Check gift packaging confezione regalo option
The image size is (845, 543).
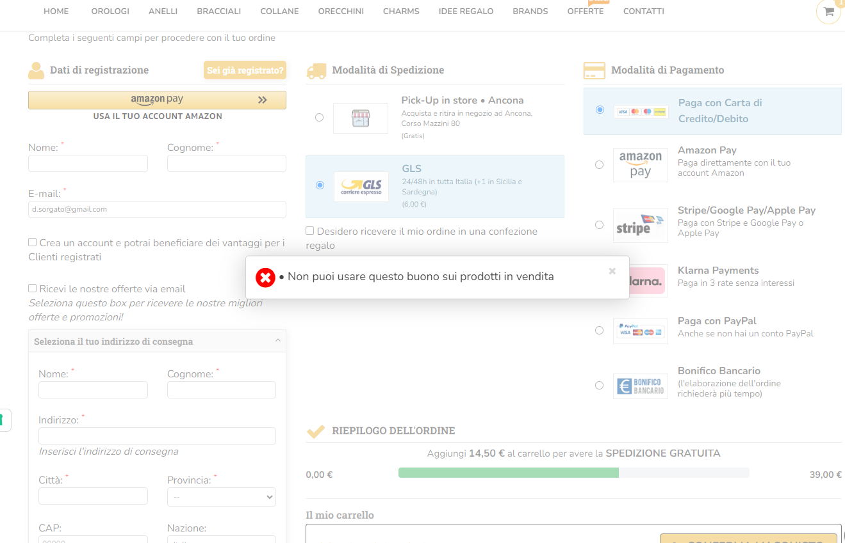click(x=310, y=231)
